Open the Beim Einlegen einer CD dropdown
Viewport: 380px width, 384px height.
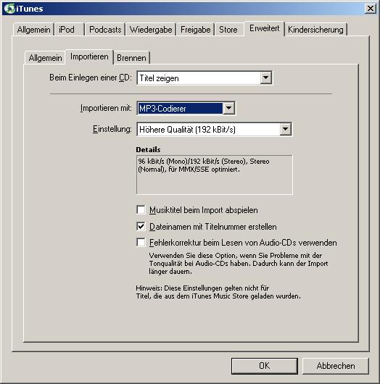pyautogui.click(x=265, y=78)
